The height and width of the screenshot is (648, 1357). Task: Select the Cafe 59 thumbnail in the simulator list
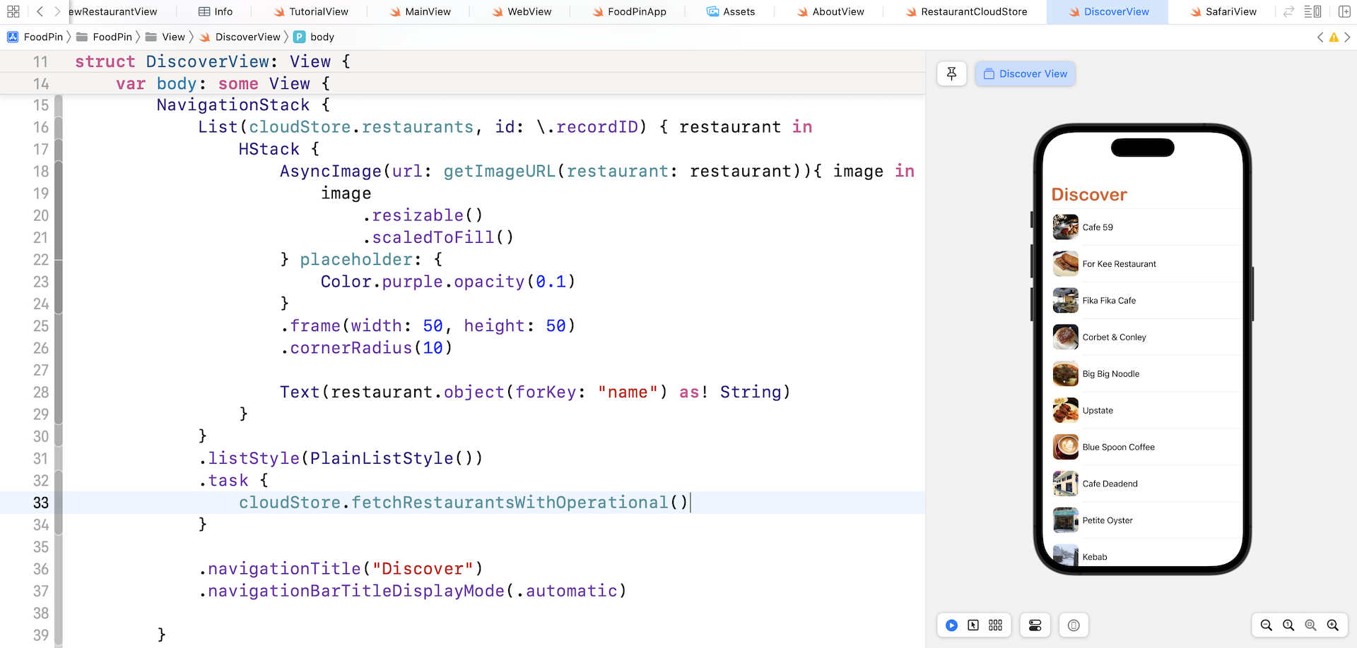(1065, 227)
